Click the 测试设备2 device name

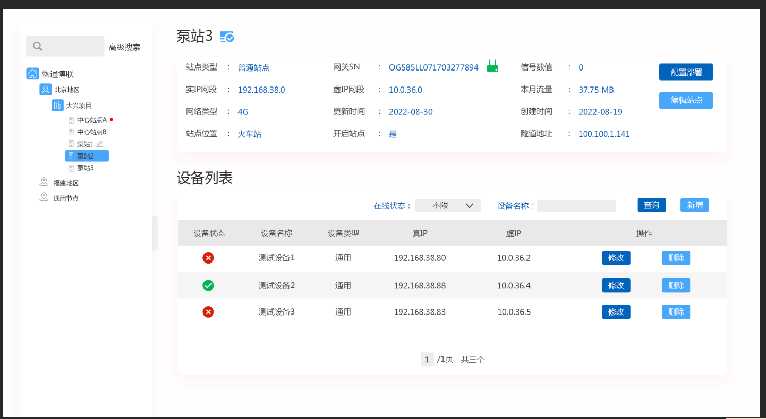277,285
